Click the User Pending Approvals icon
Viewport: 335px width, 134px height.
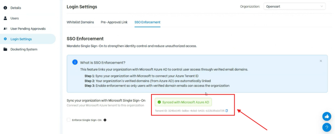5,29
